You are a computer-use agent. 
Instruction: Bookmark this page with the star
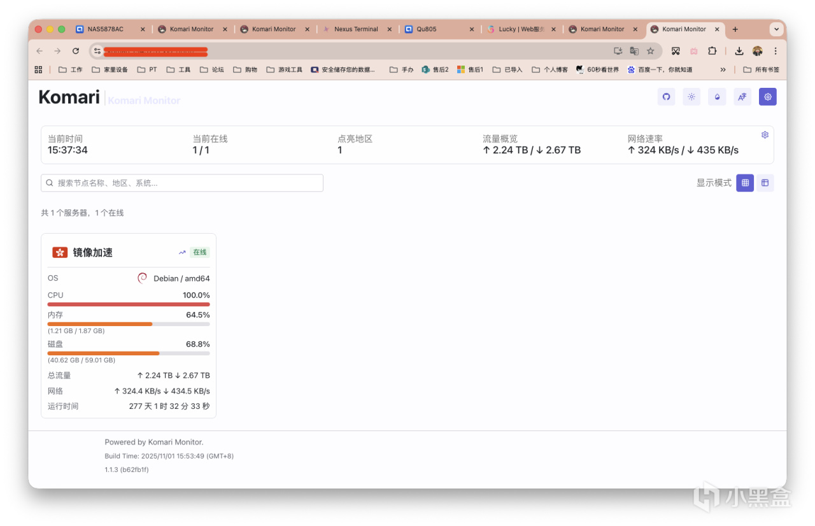coord(651,51)
